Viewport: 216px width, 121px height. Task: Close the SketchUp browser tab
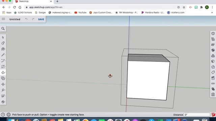pos(51,1)
